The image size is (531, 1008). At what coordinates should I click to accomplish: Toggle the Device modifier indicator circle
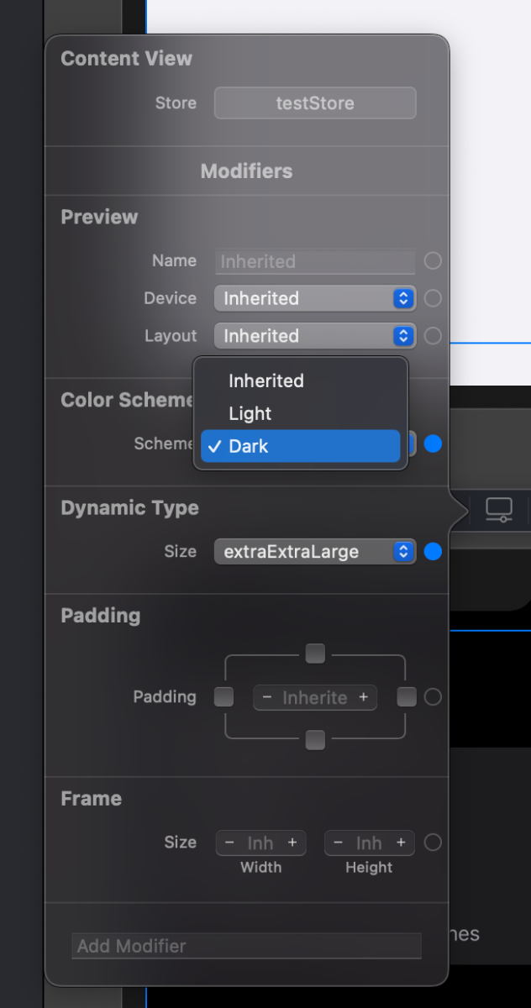click(x=433, y=298)
